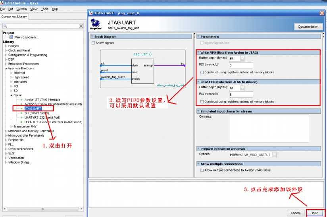This screenshot has height=217, width=327.
Task: Click the library horizontal scrollbar thumb
Action: 43,209
